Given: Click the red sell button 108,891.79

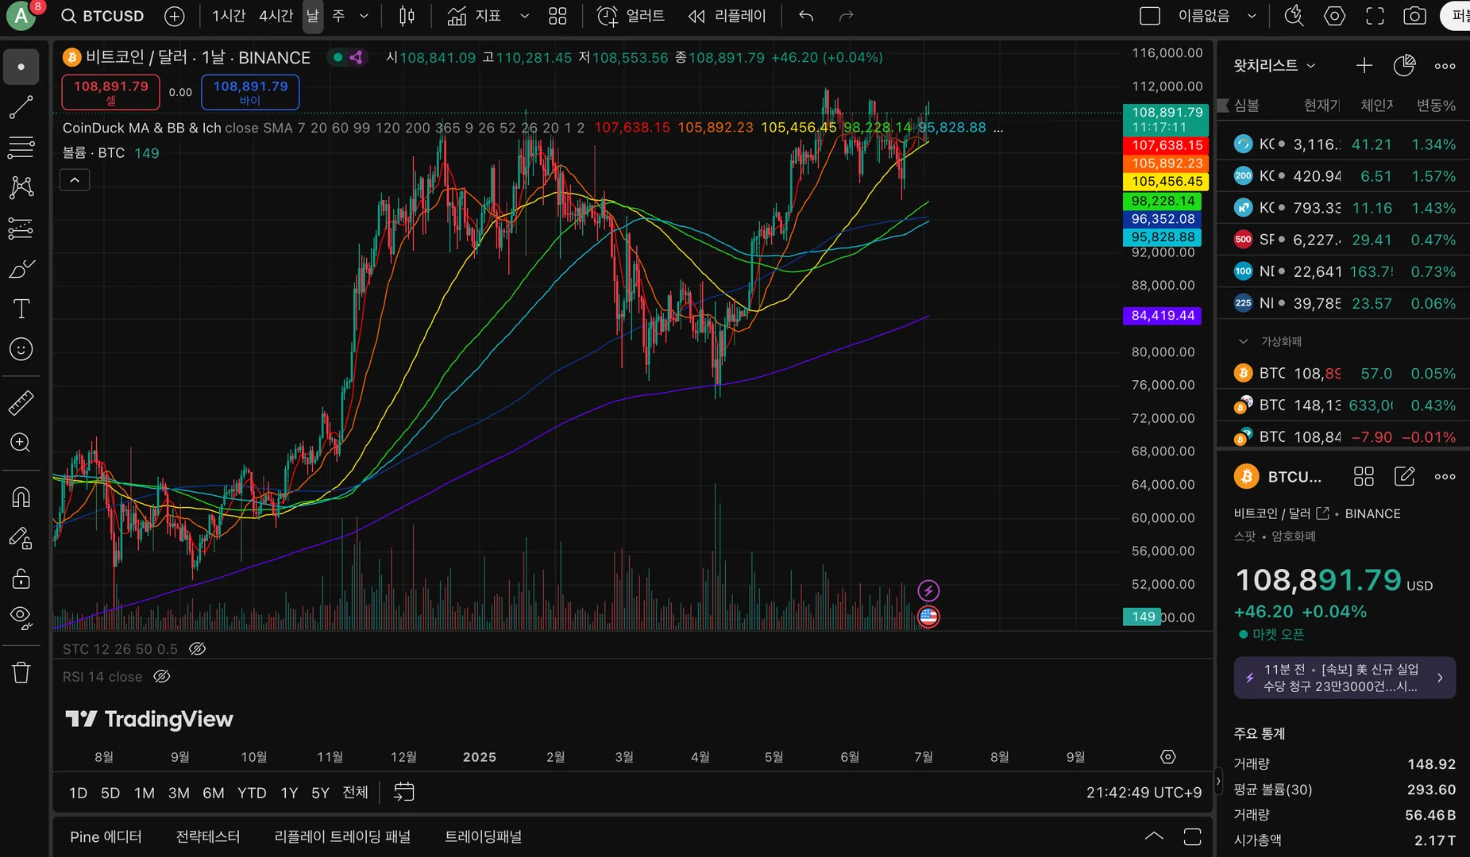Looking at the screenshot, I should 111,92.
